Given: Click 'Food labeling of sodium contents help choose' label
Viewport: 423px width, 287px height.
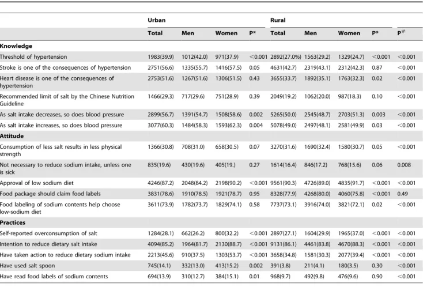Looking at the screenshot, I should point(60,205).
